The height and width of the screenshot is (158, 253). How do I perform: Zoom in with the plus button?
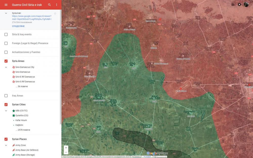66,148
